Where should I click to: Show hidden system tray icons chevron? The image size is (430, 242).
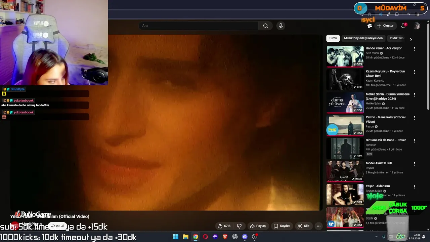377,237
